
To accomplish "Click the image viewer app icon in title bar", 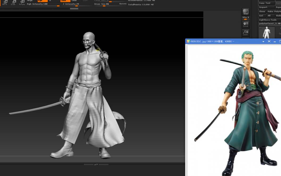I will [x=188, y=41].
